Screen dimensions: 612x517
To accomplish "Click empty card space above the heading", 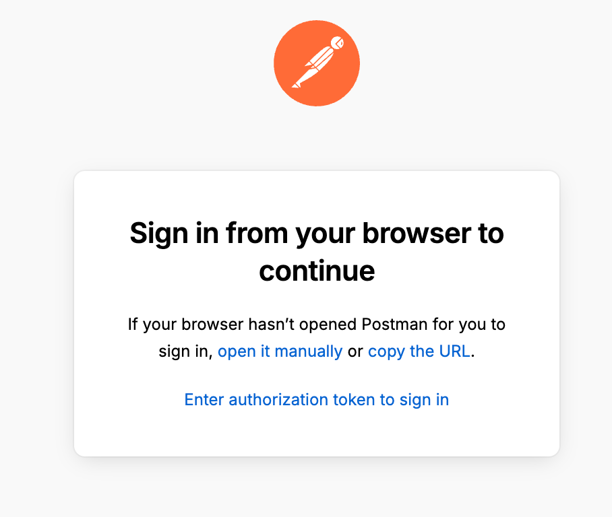I will click(x=317, y=192).
